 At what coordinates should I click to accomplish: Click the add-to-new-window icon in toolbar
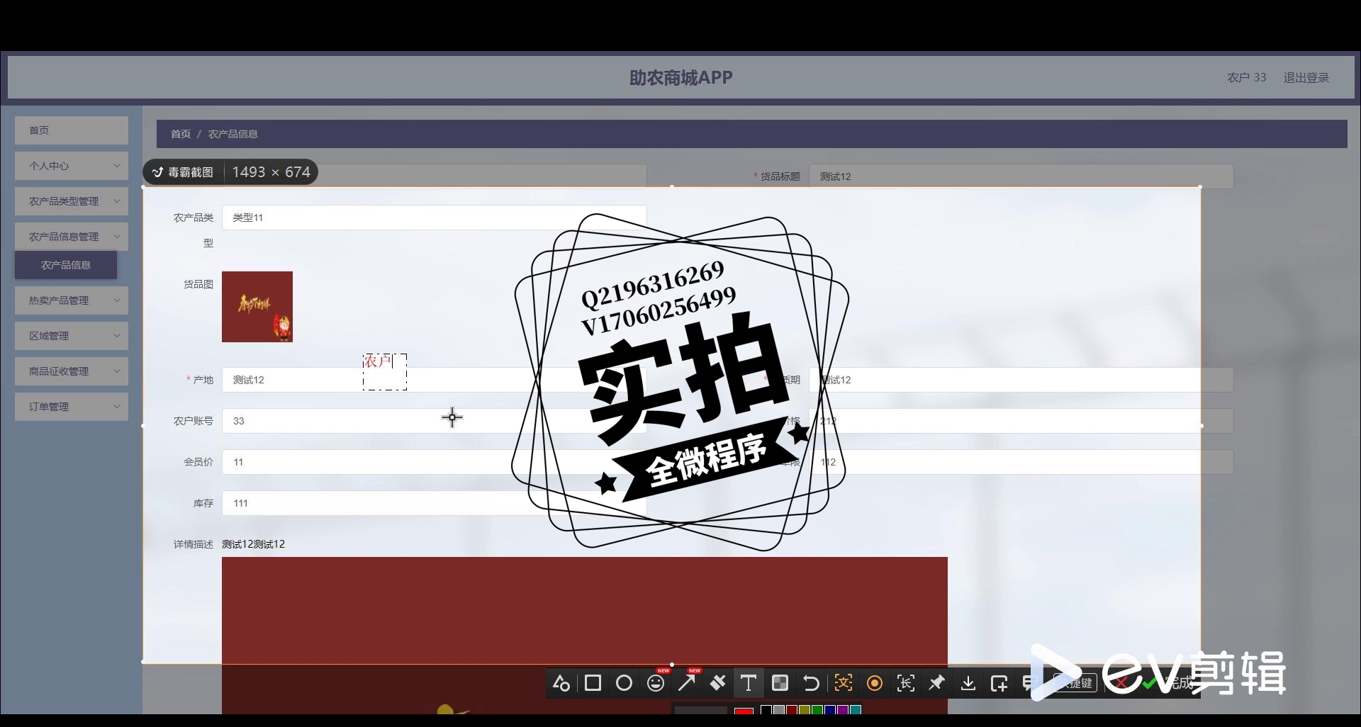point(999,683)
